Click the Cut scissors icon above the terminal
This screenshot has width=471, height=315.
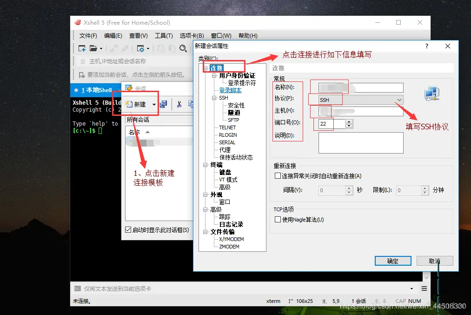(x=179, y=105)
